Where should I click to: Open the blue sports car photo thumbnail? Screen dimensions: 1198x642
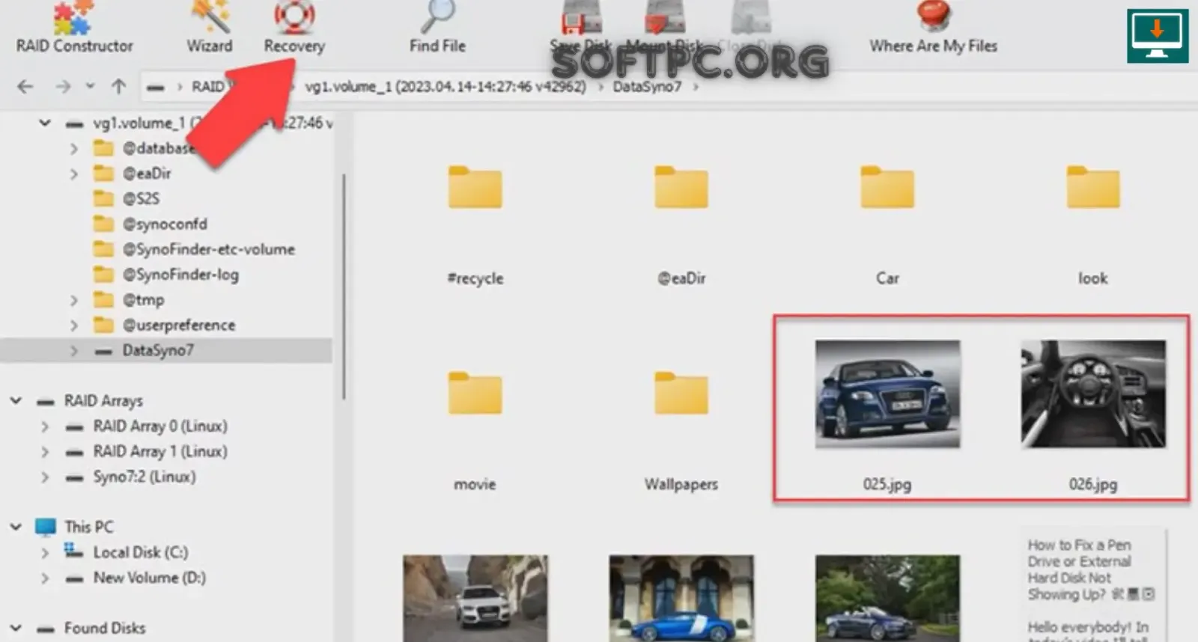tap(681, 598)
